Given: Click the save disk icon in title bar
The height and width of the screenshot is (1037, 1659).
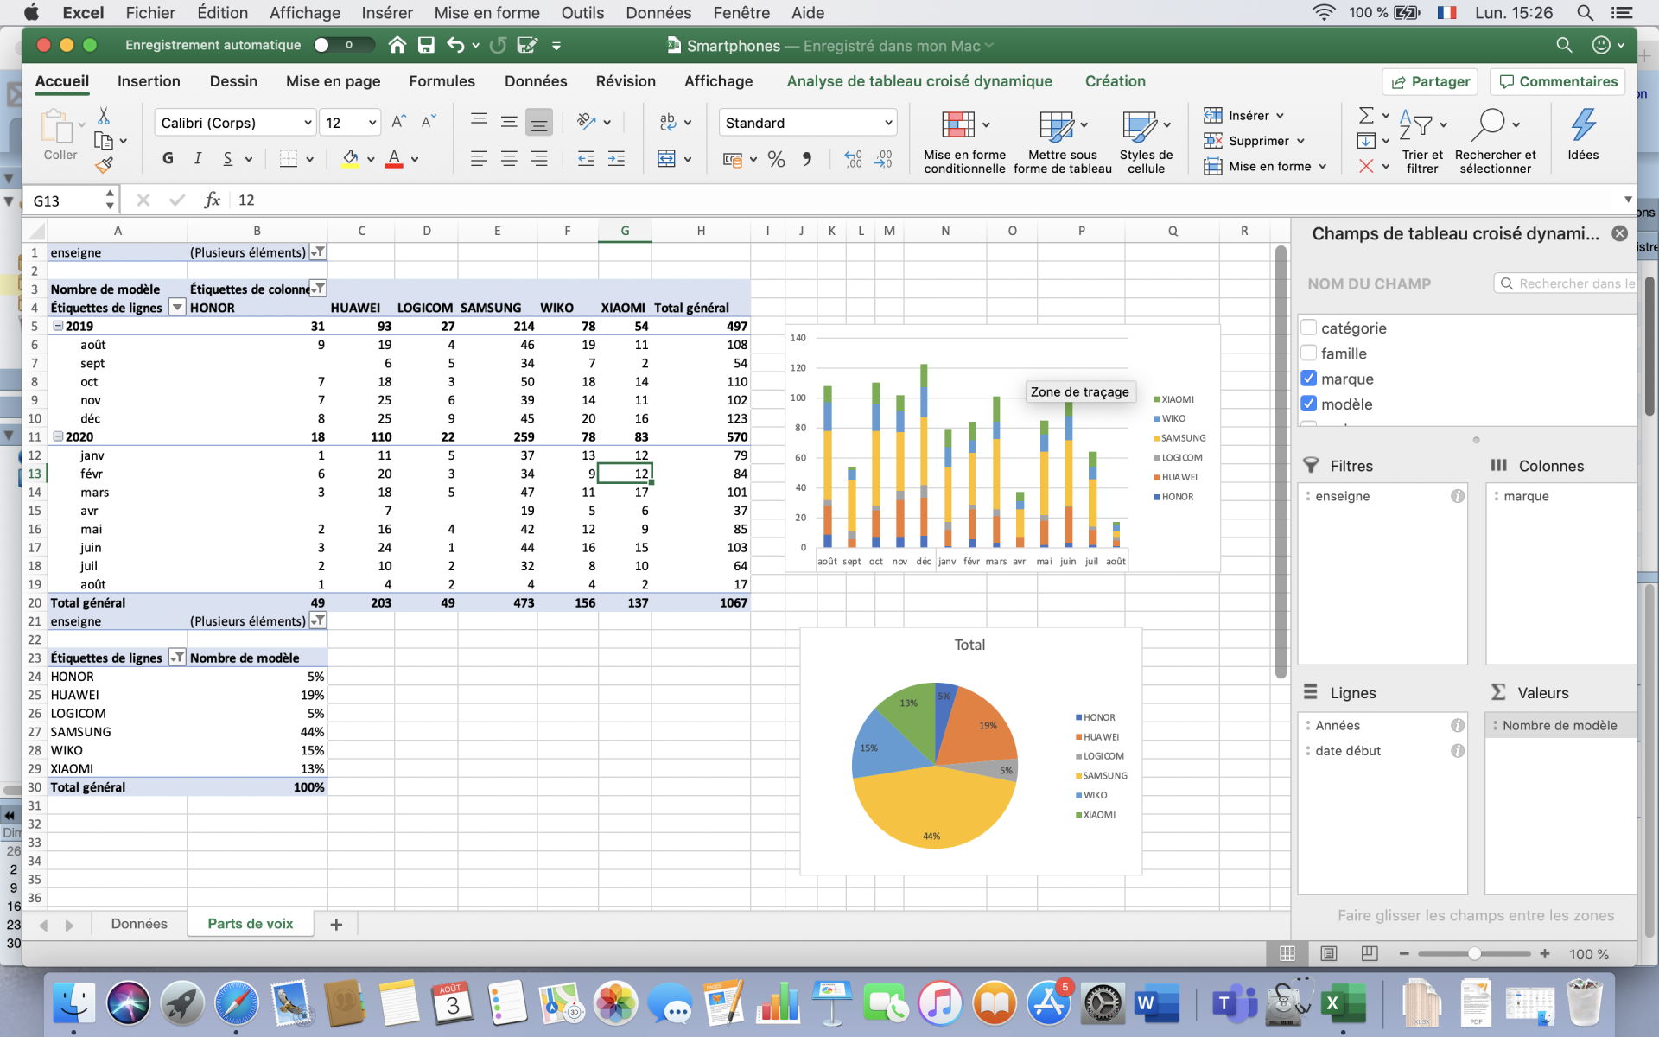Looking at the screenshot, I should click(426, 45).
